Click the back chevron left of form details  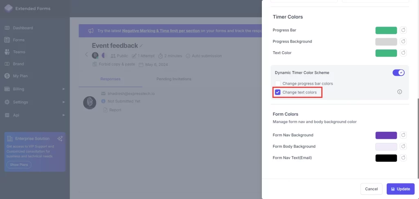coord(86,54)
